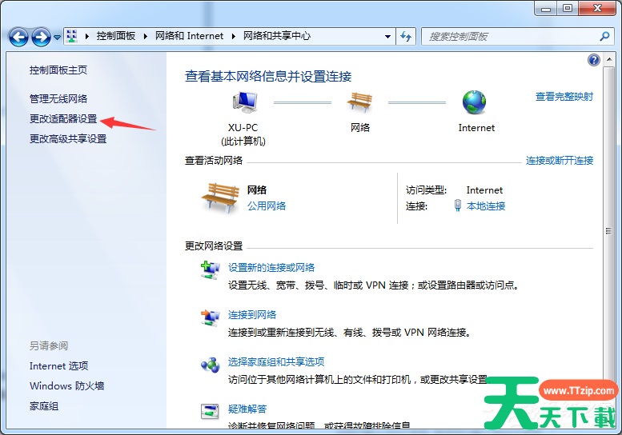Click the scrollbar up arrow
Viewport: 622px width, 435px height.
pyautogui.click(x=609, y=59)
